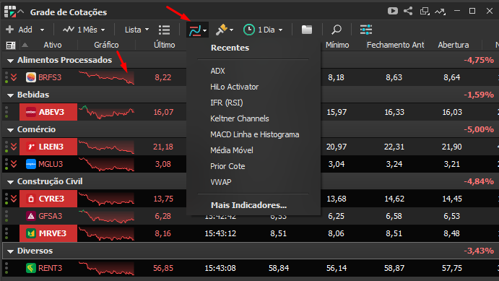This screenshot has height=281, width=499.
Task: Click the grid layout icon in title bar
Action: coord(10,12)
